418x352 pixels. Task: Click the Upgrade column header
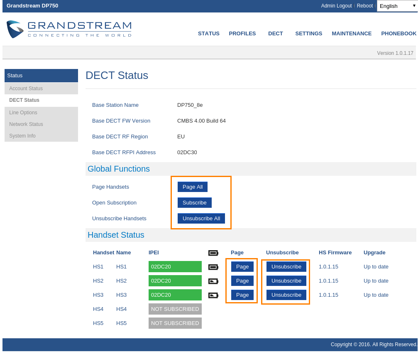(374, 252)
